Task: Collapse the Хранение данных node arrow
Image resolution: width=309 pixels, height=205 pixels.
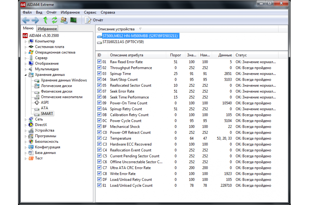Action: pos(26,75)
